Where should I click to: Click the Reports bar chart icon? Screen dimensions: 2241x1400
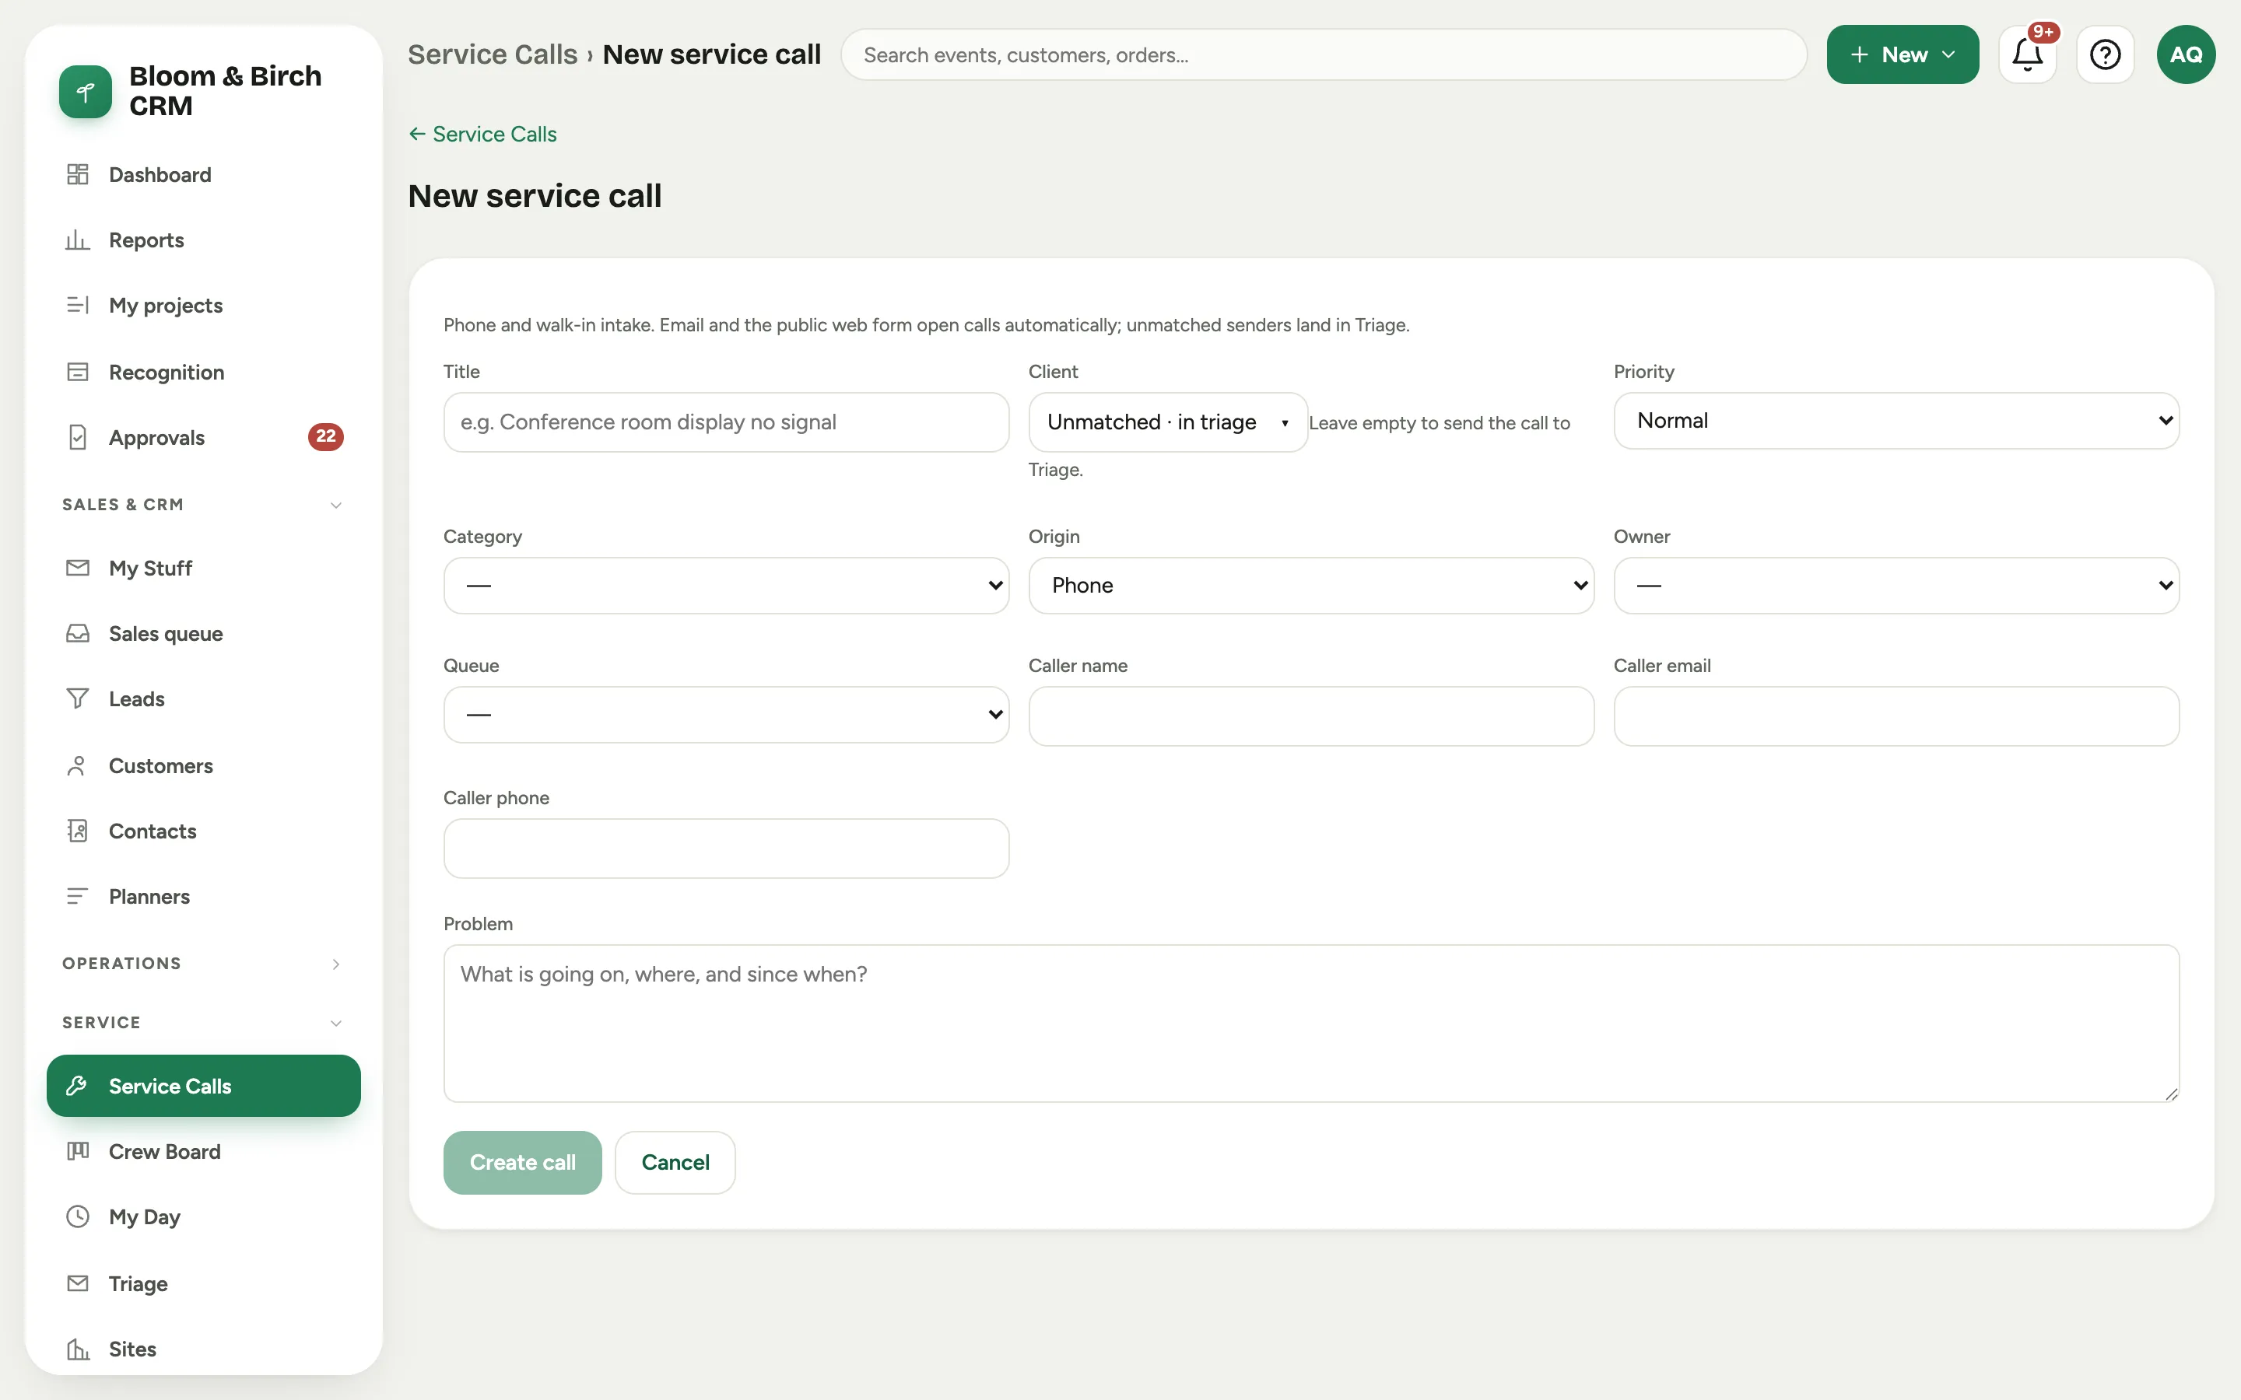pyautogui.click(x=78, y=240)
